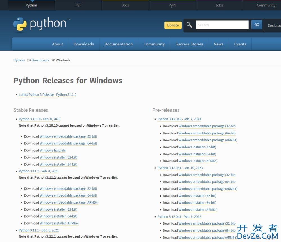Click the 'Stable Releases' heading
This screenshot has width=281, height=242.
31,110
